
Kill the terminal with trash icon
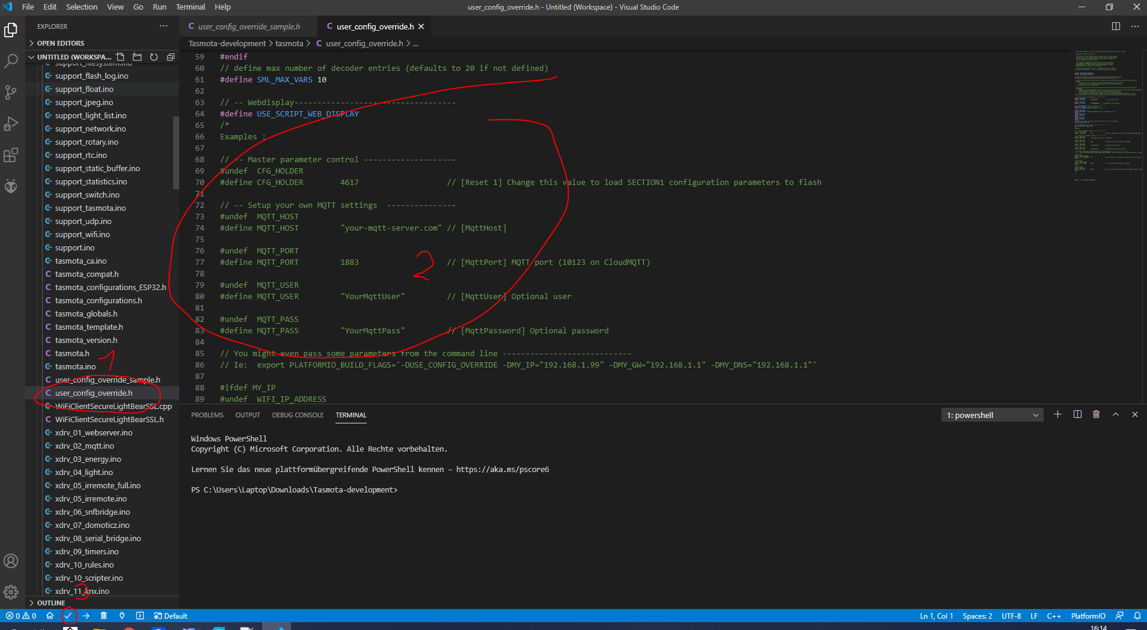[x=1097, y=414]
